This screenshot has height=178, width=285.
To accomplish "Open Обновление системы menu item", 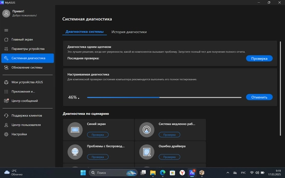I will (28, 68).
